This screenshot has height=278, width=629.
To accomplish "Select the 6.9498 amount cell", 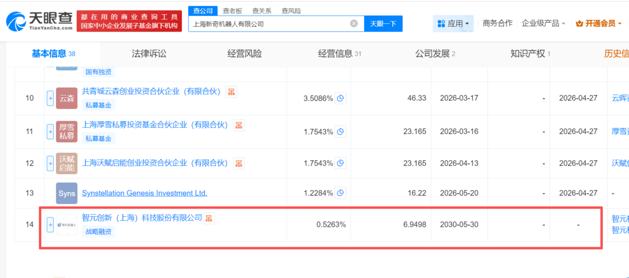I will 414,224.
